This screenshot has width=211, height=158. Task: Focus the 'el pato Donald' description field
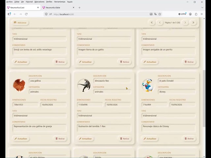tap(177, 81)
